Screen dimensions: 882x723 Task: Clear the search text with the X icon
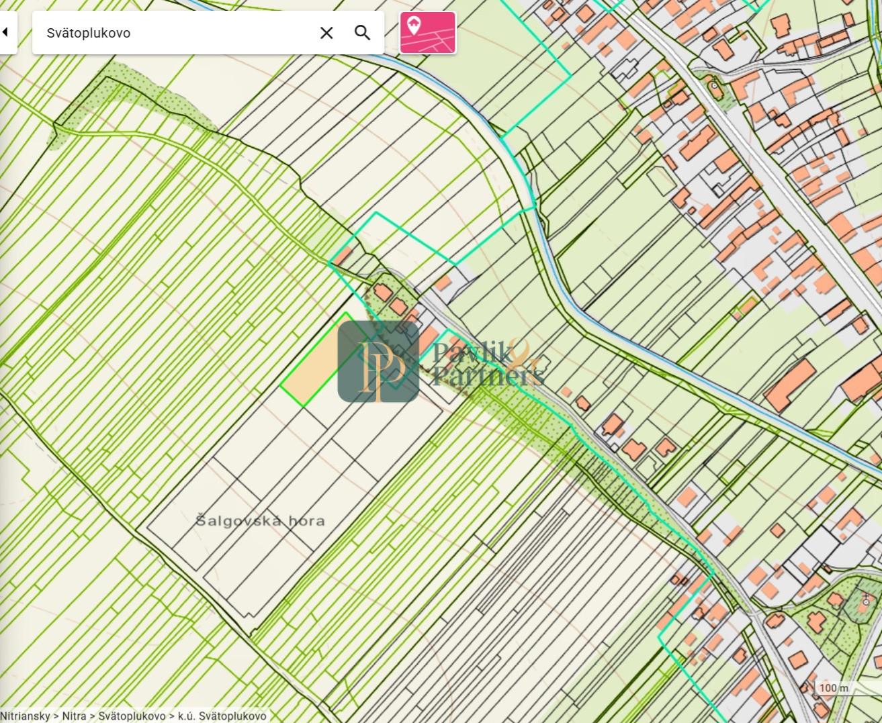(326, 33)
